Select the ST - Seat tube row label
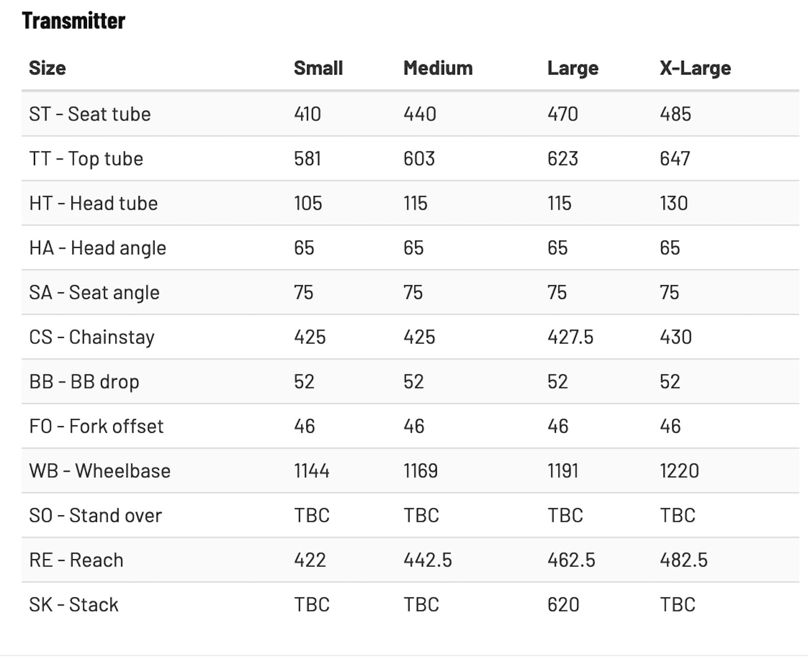 pyautogui.click(x=90, y=114)
